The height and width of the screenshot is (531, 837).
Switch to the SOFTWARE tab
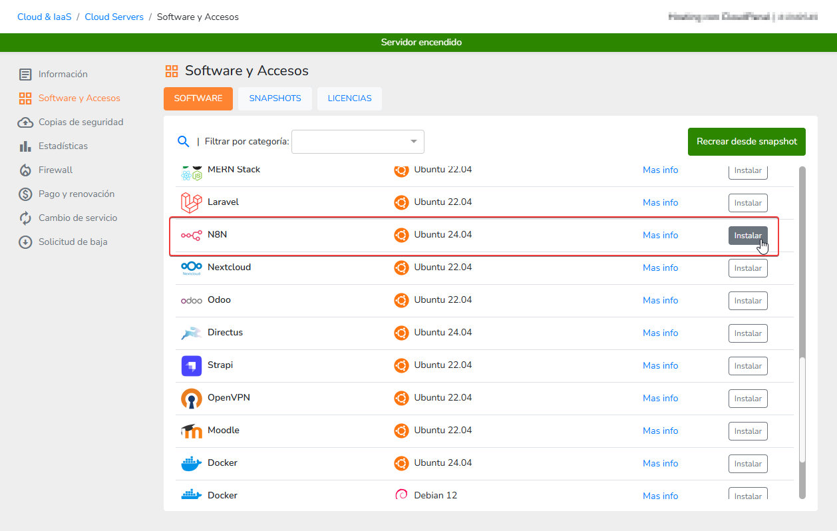[198, 98]
